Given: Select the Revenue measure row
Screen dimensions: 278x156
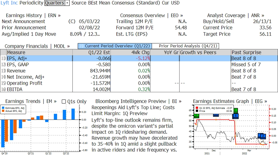Looking at the screenshot, I should [139, 71].
